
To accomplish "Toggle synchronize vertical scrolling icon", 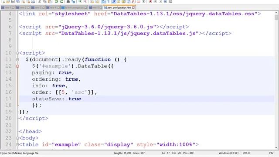I will click(92, 2).
